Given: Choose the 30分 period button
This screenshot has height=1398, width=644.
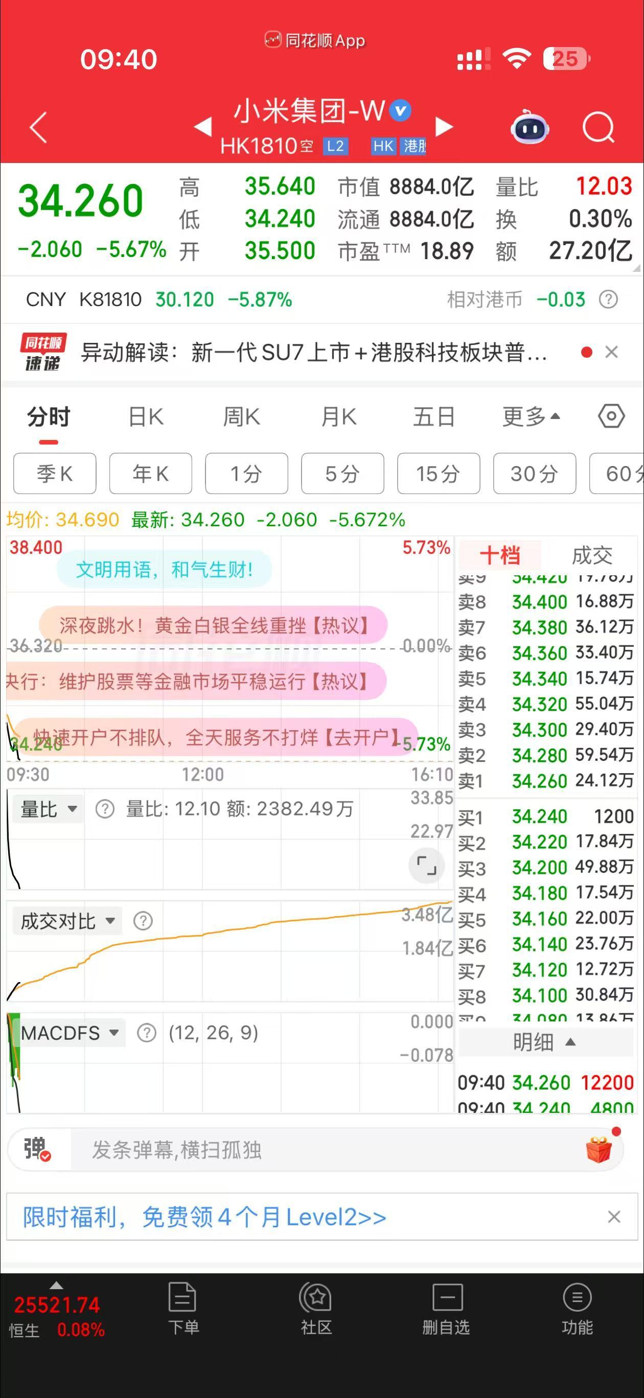Looking at the screenshot, I should 535,473.
